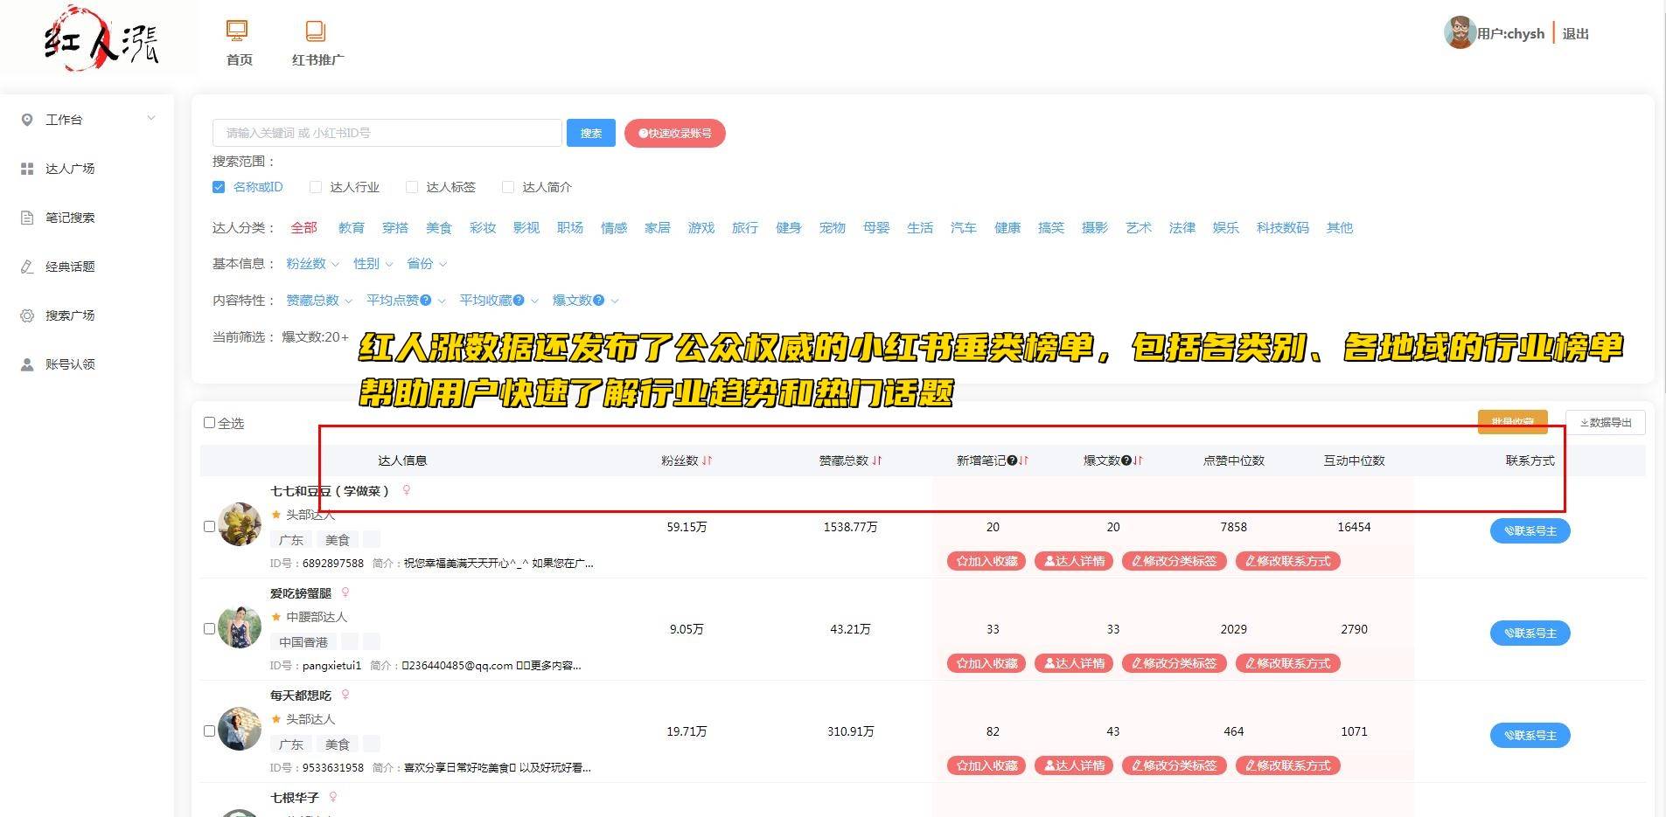The width and height of the screenshot is (1666, 817).
Task: Sort by 粉丝数 arrows icon
Action: point(708,460)
